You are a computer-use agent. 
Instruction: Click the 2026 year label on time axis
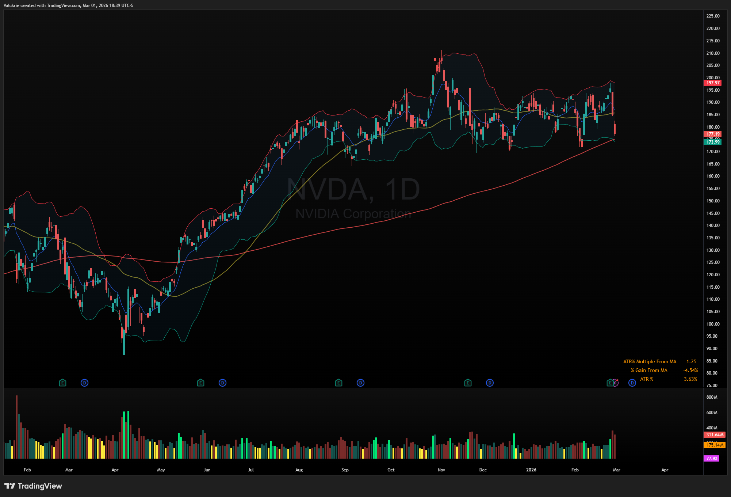coord(531,470)
